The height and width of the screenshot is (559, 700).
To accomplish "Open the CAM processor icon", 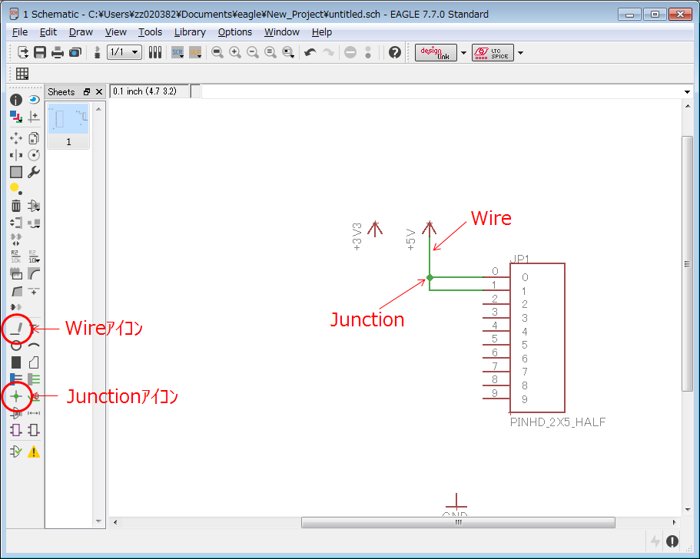I will [75, 52].
